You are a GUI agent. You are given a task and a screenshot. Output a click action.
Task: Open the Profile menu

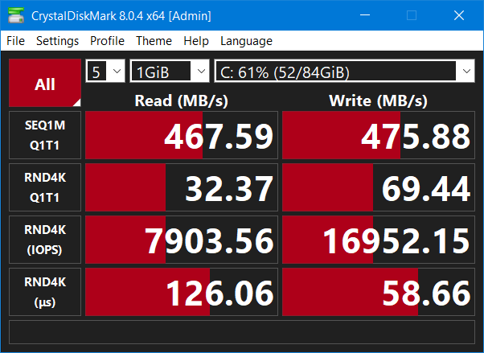click(x=107, y=41)
